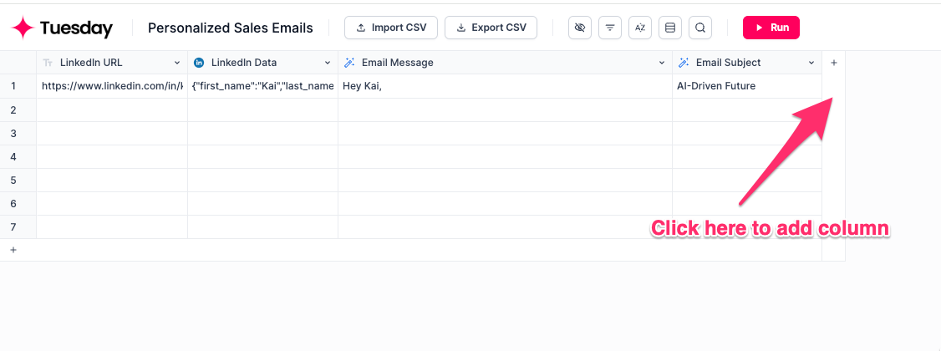The height and width of the screenshot is (351, 941).
Task: Open the Email Subject column chevron
Action: point(811,63)
